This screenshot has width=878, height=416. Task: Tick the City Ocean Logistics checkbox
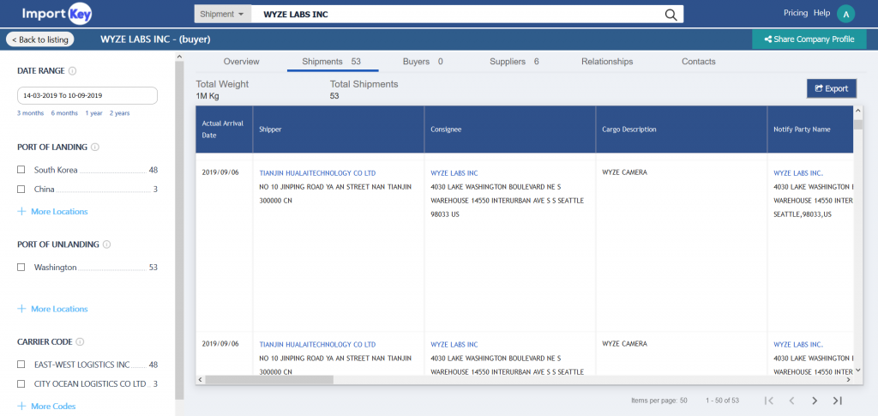pyautogui.click(x=21, y=384)
